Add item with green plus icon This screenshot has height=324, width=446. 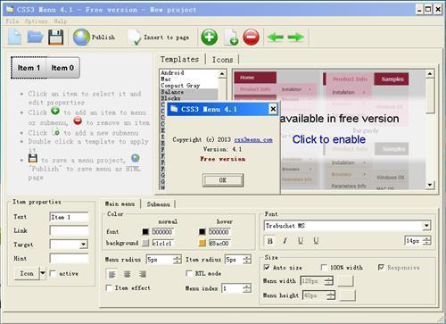click(x=210, y=37)
